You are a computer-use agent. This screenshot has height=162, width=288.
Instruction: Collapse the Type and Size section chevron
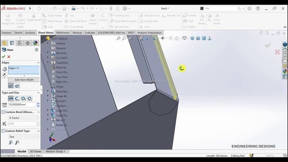pyautogui.click(x=38, y=93)
